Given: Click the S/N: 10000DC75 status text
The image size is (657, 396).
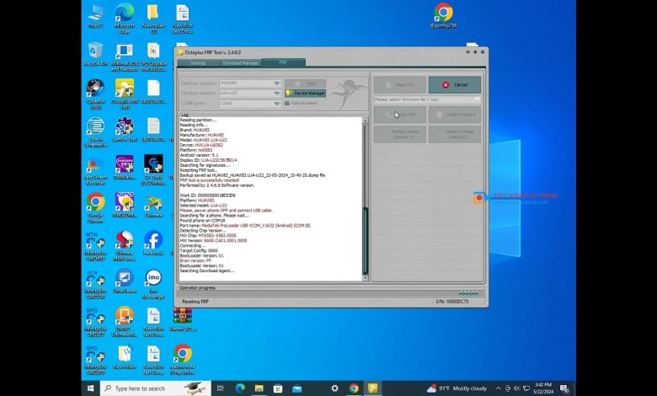Looking at the screenshot, I should pyautogui.click(x=451, y=302).
